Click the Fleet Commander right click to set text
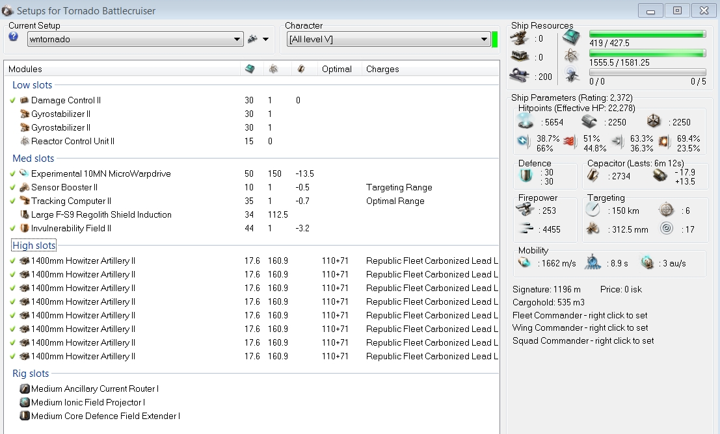Viewport: 720px width, 434px height. click(x=580, y=315)
